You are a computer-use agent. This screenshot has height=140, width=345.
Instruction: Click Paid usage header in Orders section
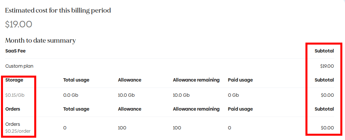(x=240, y=109)
